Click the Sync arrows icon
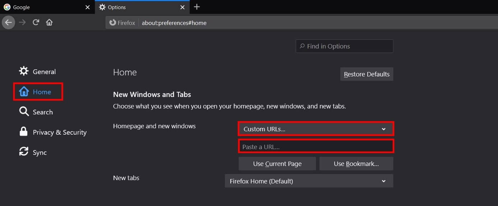The height and width of the screenshot is (206, 498). pyautogui.click(x=24, y=152)
